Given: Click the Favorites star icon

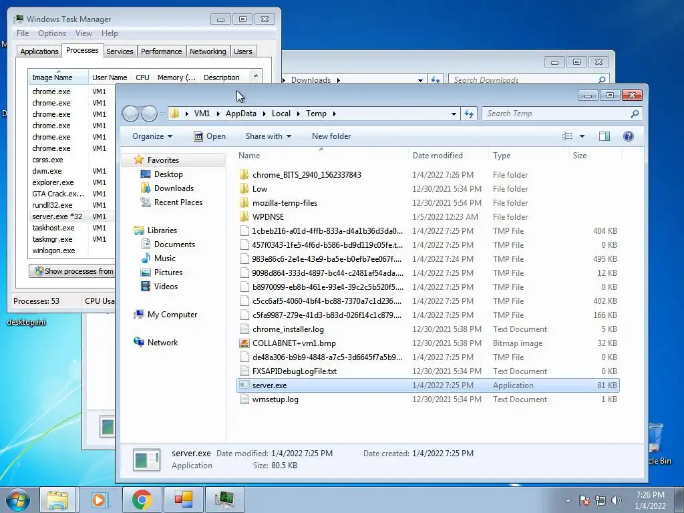Looking at the screenshot, I should pyautogui.click(x=139, y=160).
